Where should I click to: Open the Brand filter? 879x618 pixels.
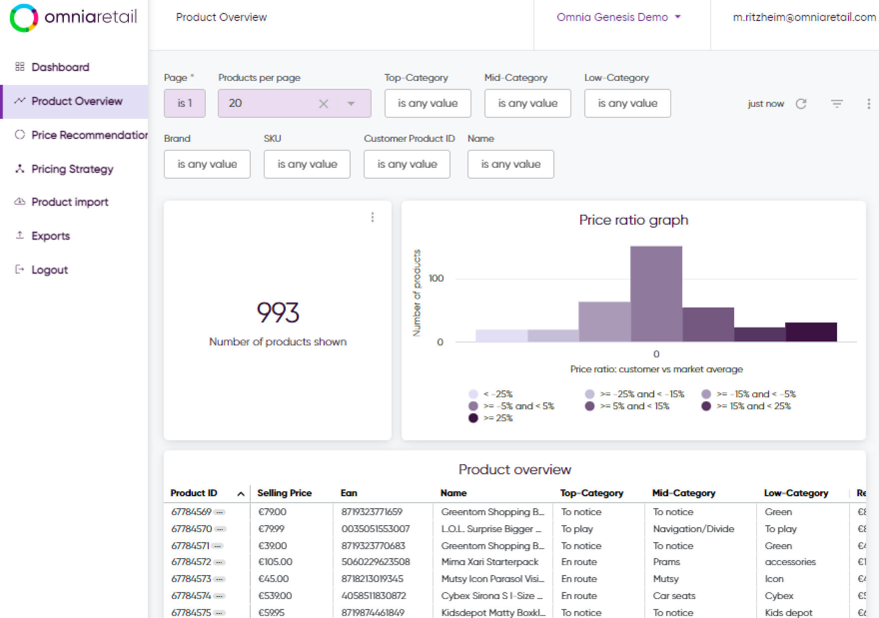click(207, 164)
